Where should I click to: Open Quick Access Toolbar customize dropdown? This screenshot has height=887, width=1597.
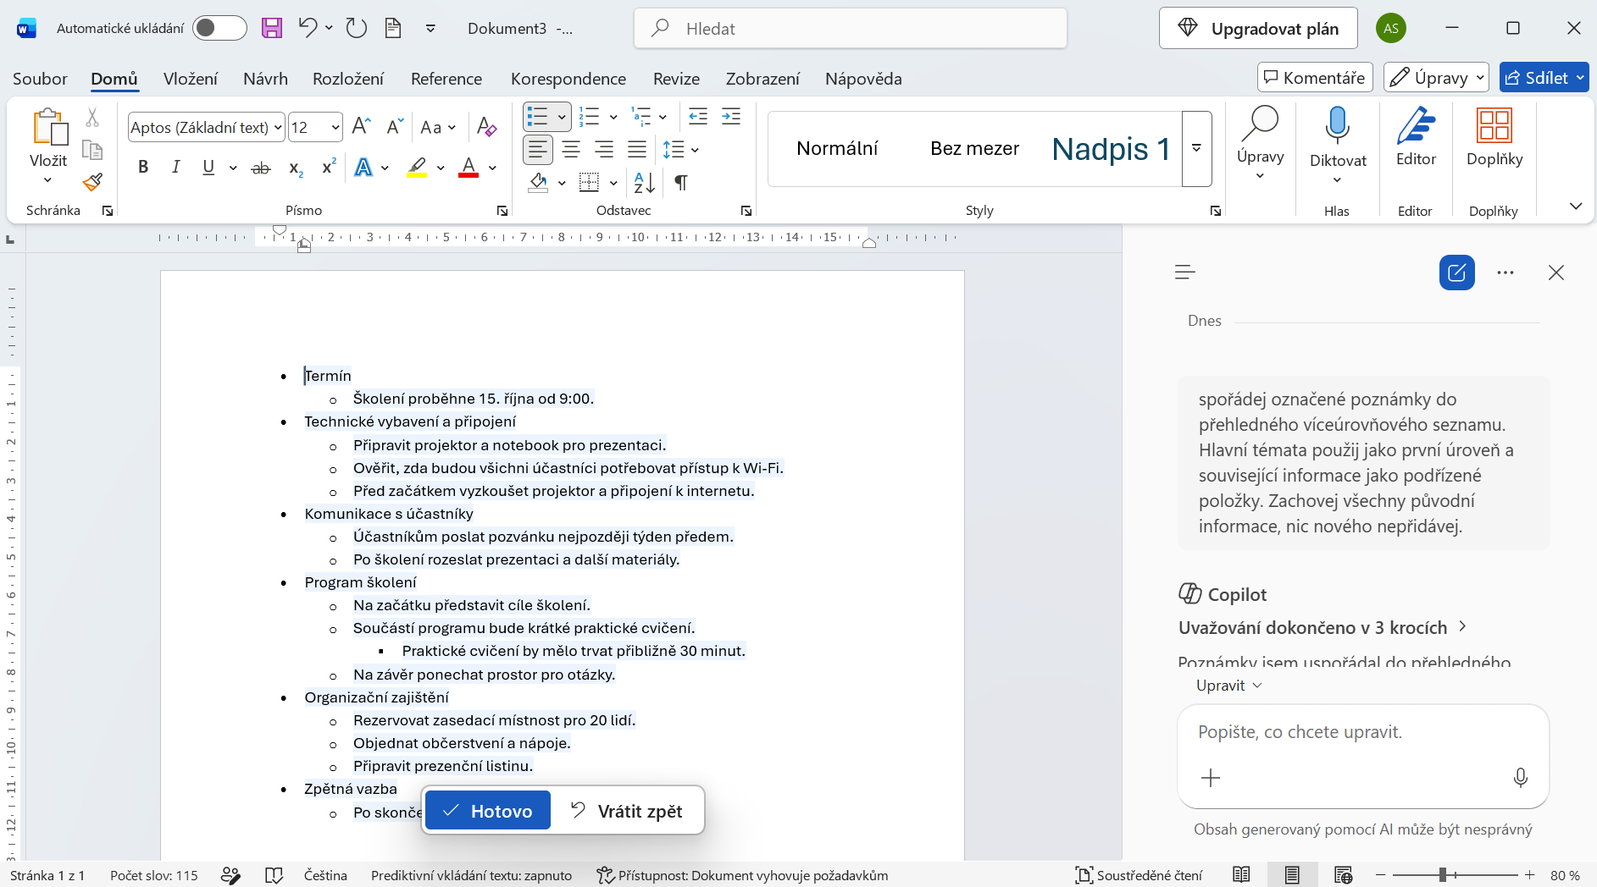(x=430, y=28)
